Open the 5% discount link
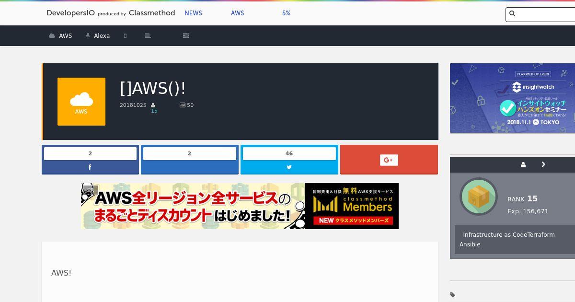575x302 pixels. 286,13
